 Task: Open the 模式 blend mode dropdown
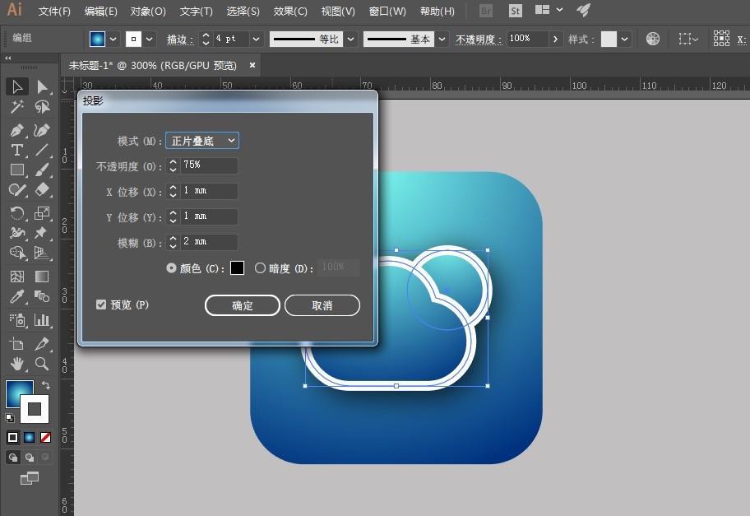201,141
